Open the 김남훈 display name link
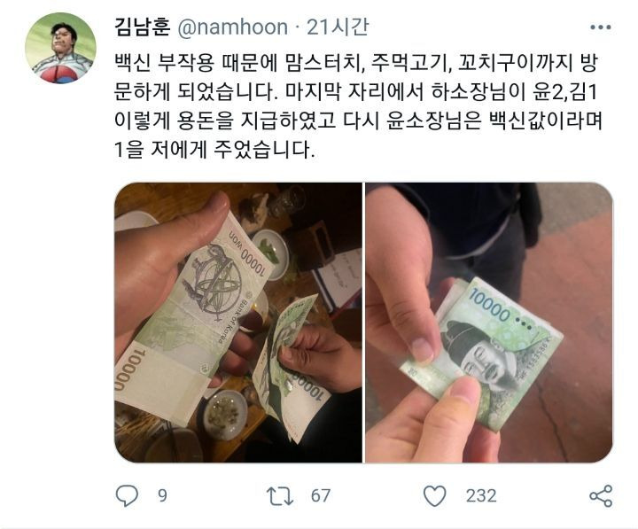638x529 pixels. click(x=142, y=27)
